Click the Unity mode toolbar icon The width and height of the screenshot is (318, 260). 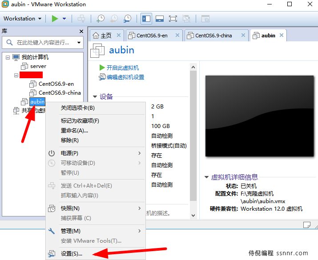coord(186,19)
